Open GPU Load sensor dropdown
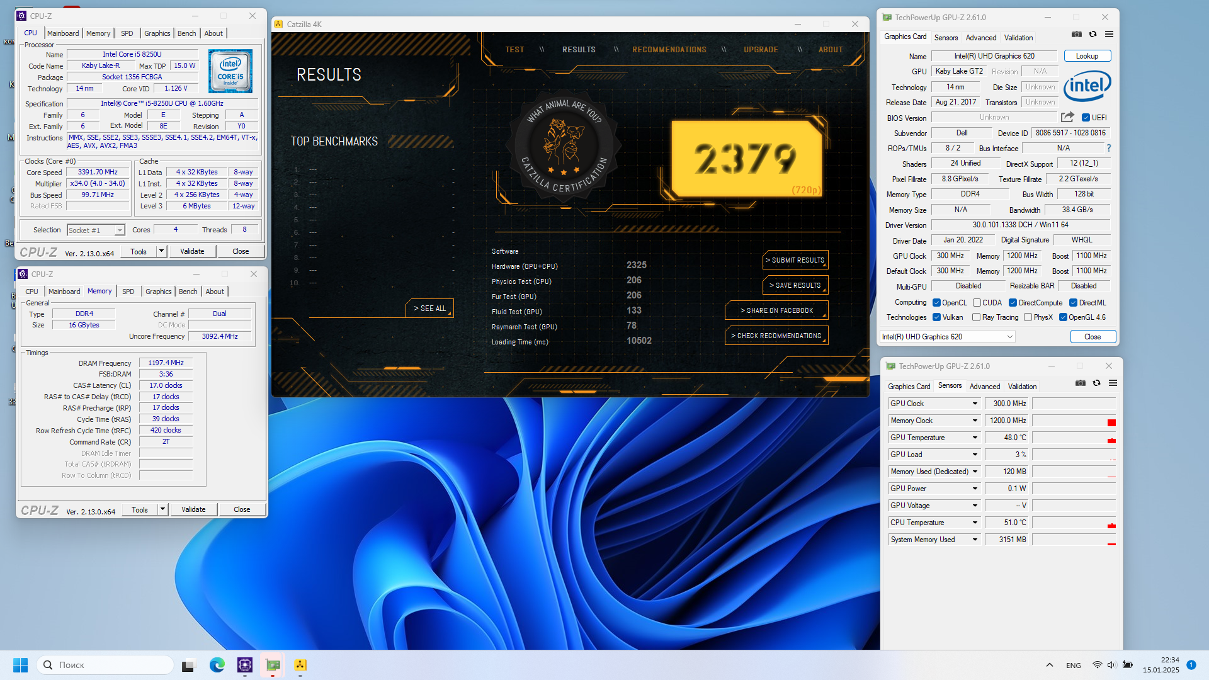Image resolution: width=1209 pixels, height=680 pixels. (975, 455)
